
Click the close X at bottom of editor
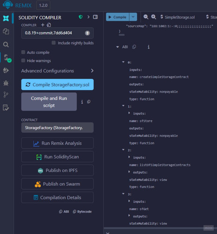[x=108, y=233]
